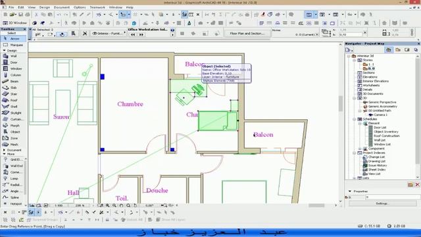421x237 pixels.
Task: Delete item using Navigator red X icon
Action: coord(417,184)
